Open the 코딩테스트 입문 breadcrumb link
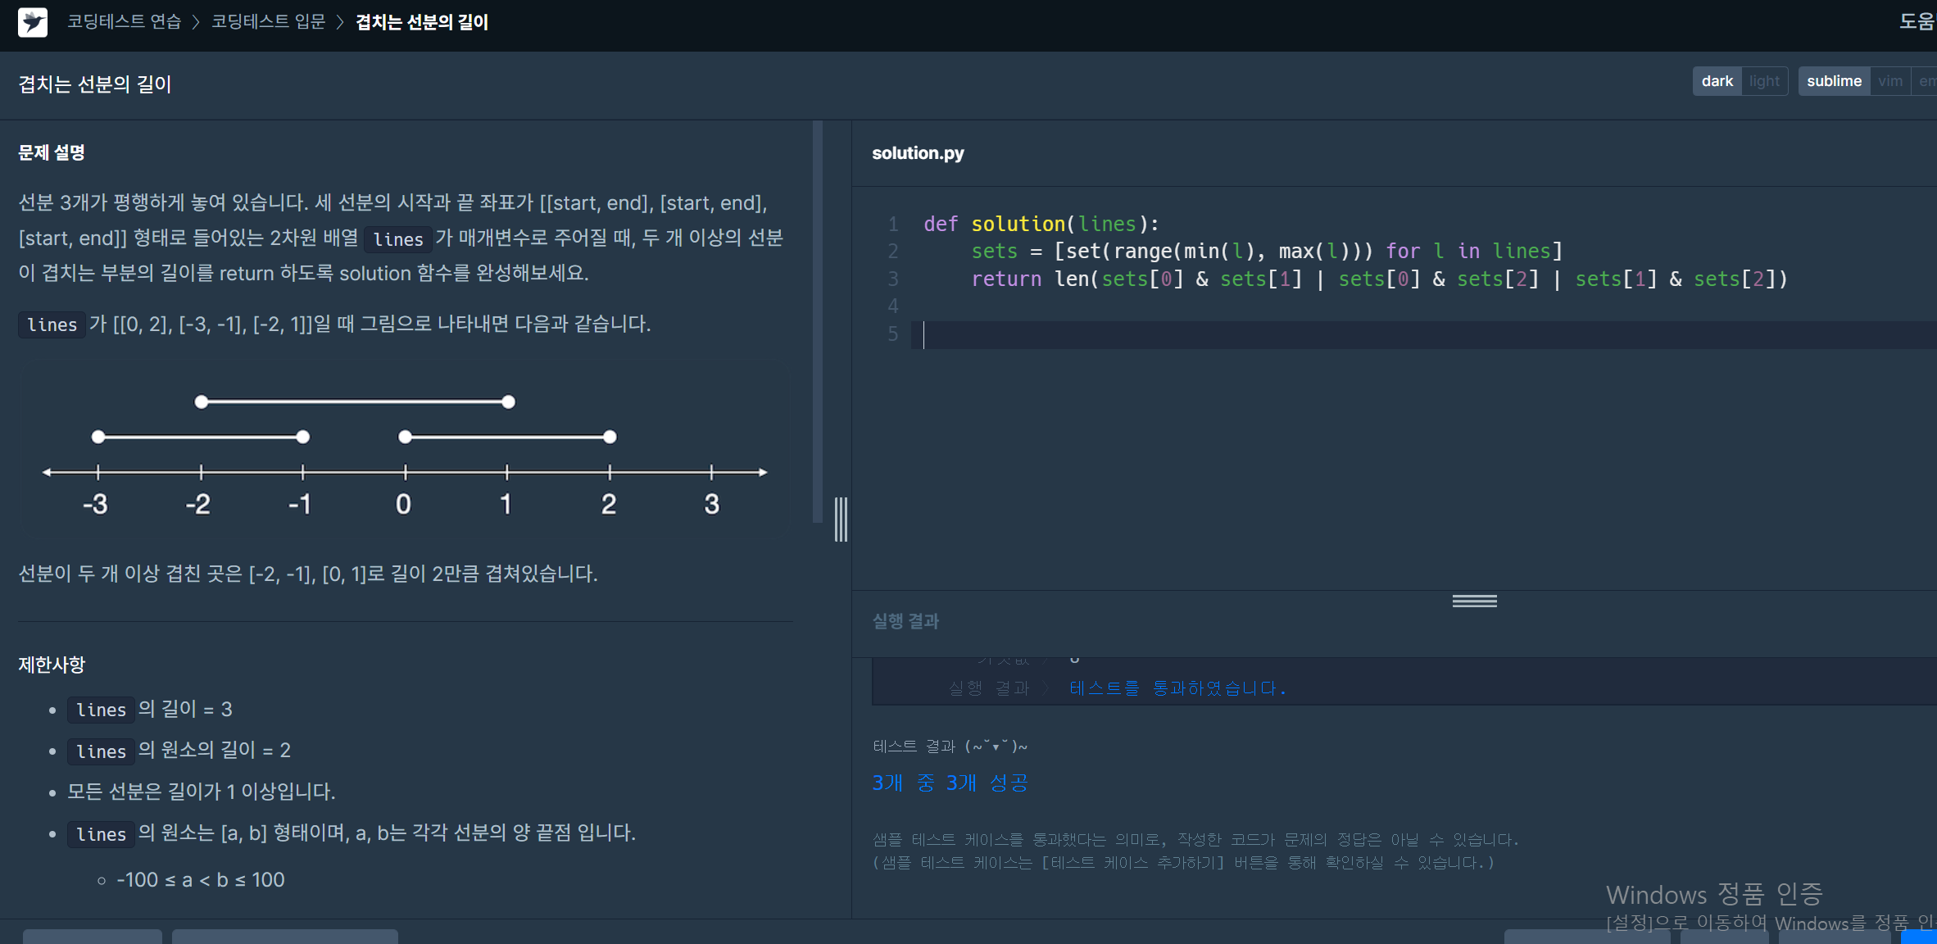 point(268,22)
